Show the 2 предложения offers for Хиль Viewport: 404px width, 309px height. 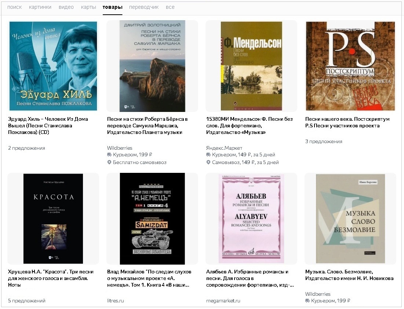26,148
